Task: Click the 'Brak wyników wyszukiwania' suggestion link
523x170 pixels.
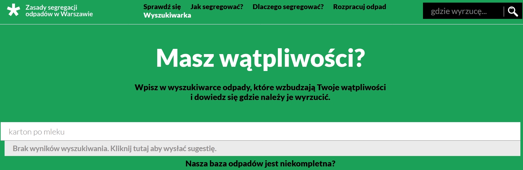Action: pyautogui.click(x=262, y=149)
